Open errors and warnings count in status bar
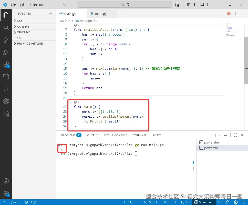This screenshot has width=248, height=205. tap(32, 202)
